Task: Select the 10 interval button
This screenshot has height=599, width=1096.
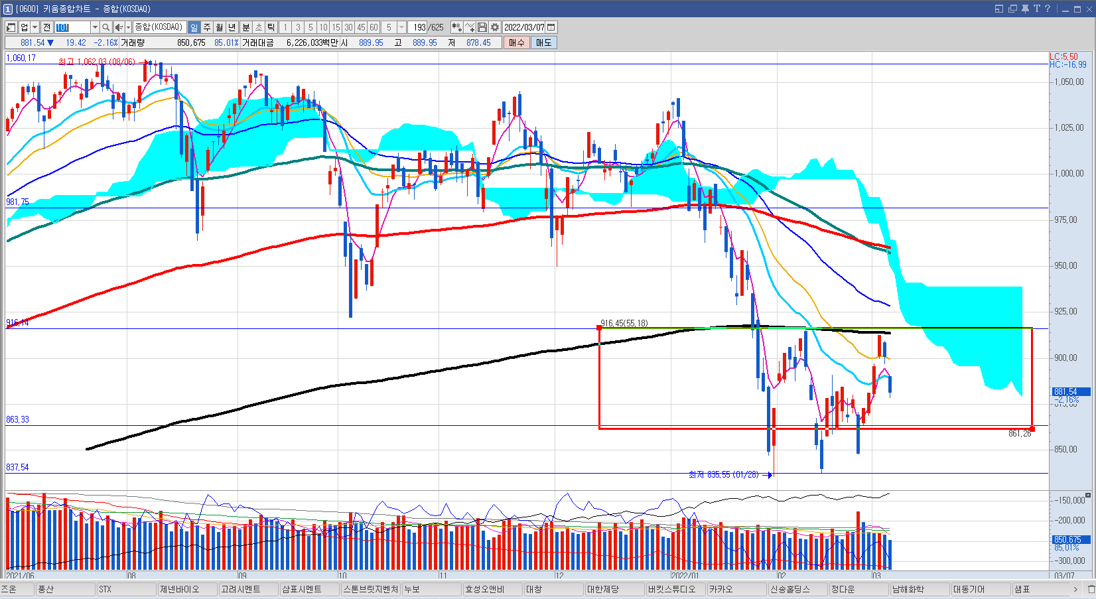Action: point(323,27)
